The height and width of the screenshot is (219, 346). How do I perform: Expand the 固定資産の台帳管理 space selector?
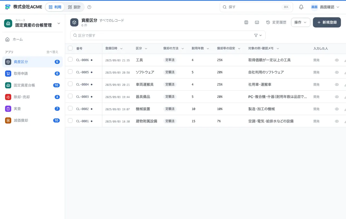[x=32, y=24]
